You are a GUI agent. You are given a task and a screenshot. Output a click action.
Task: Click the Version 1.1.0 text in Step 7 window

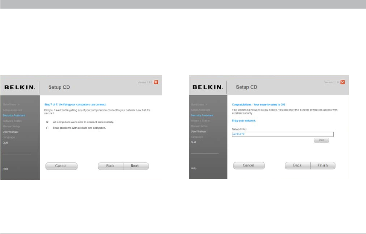point(145,82)
